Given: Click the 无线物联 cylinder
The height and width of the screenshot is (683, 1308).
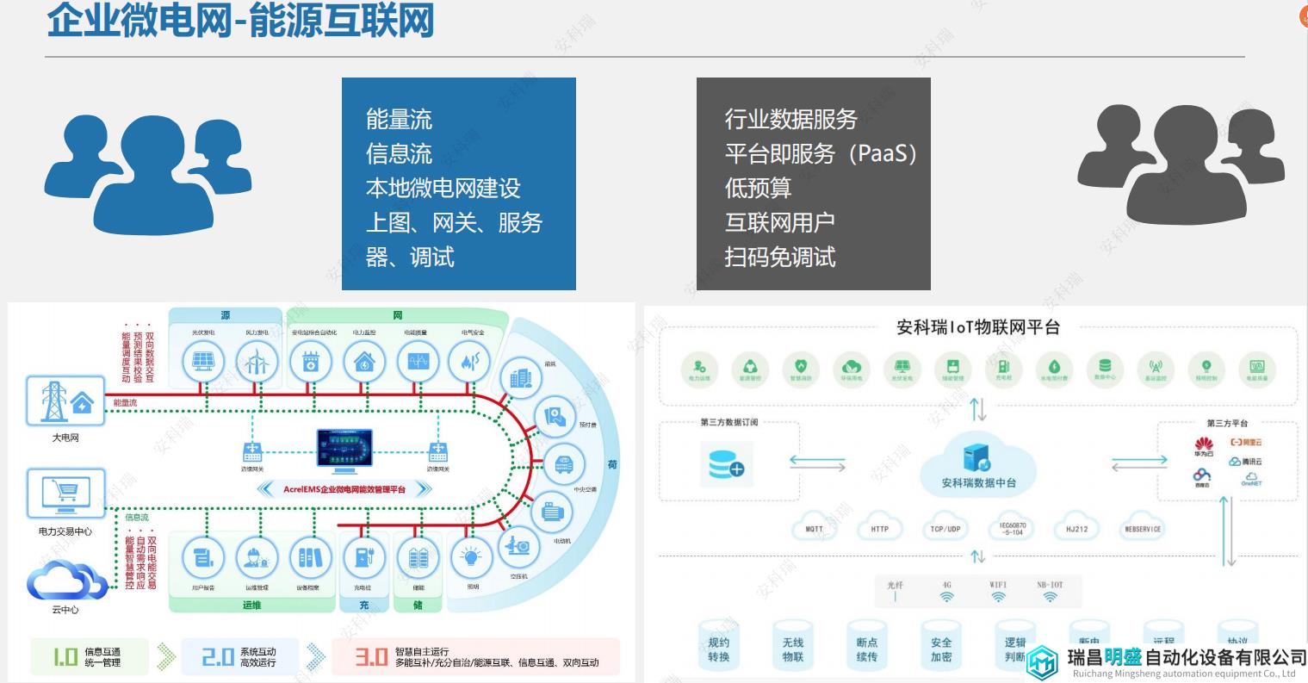Looking at the screenshot, I should click(x=793, y=645).
